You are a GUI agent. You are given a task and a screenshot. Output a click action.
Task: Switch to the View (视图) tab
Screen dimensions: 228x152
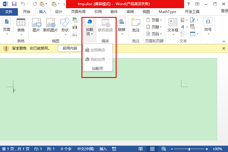pos(146,12)
